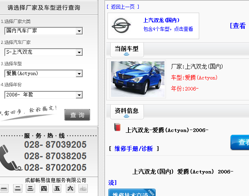Click the 3.选择车型 label
This screenshot has height=196, width=249.
pyautogui.click(x=11, y=64)
